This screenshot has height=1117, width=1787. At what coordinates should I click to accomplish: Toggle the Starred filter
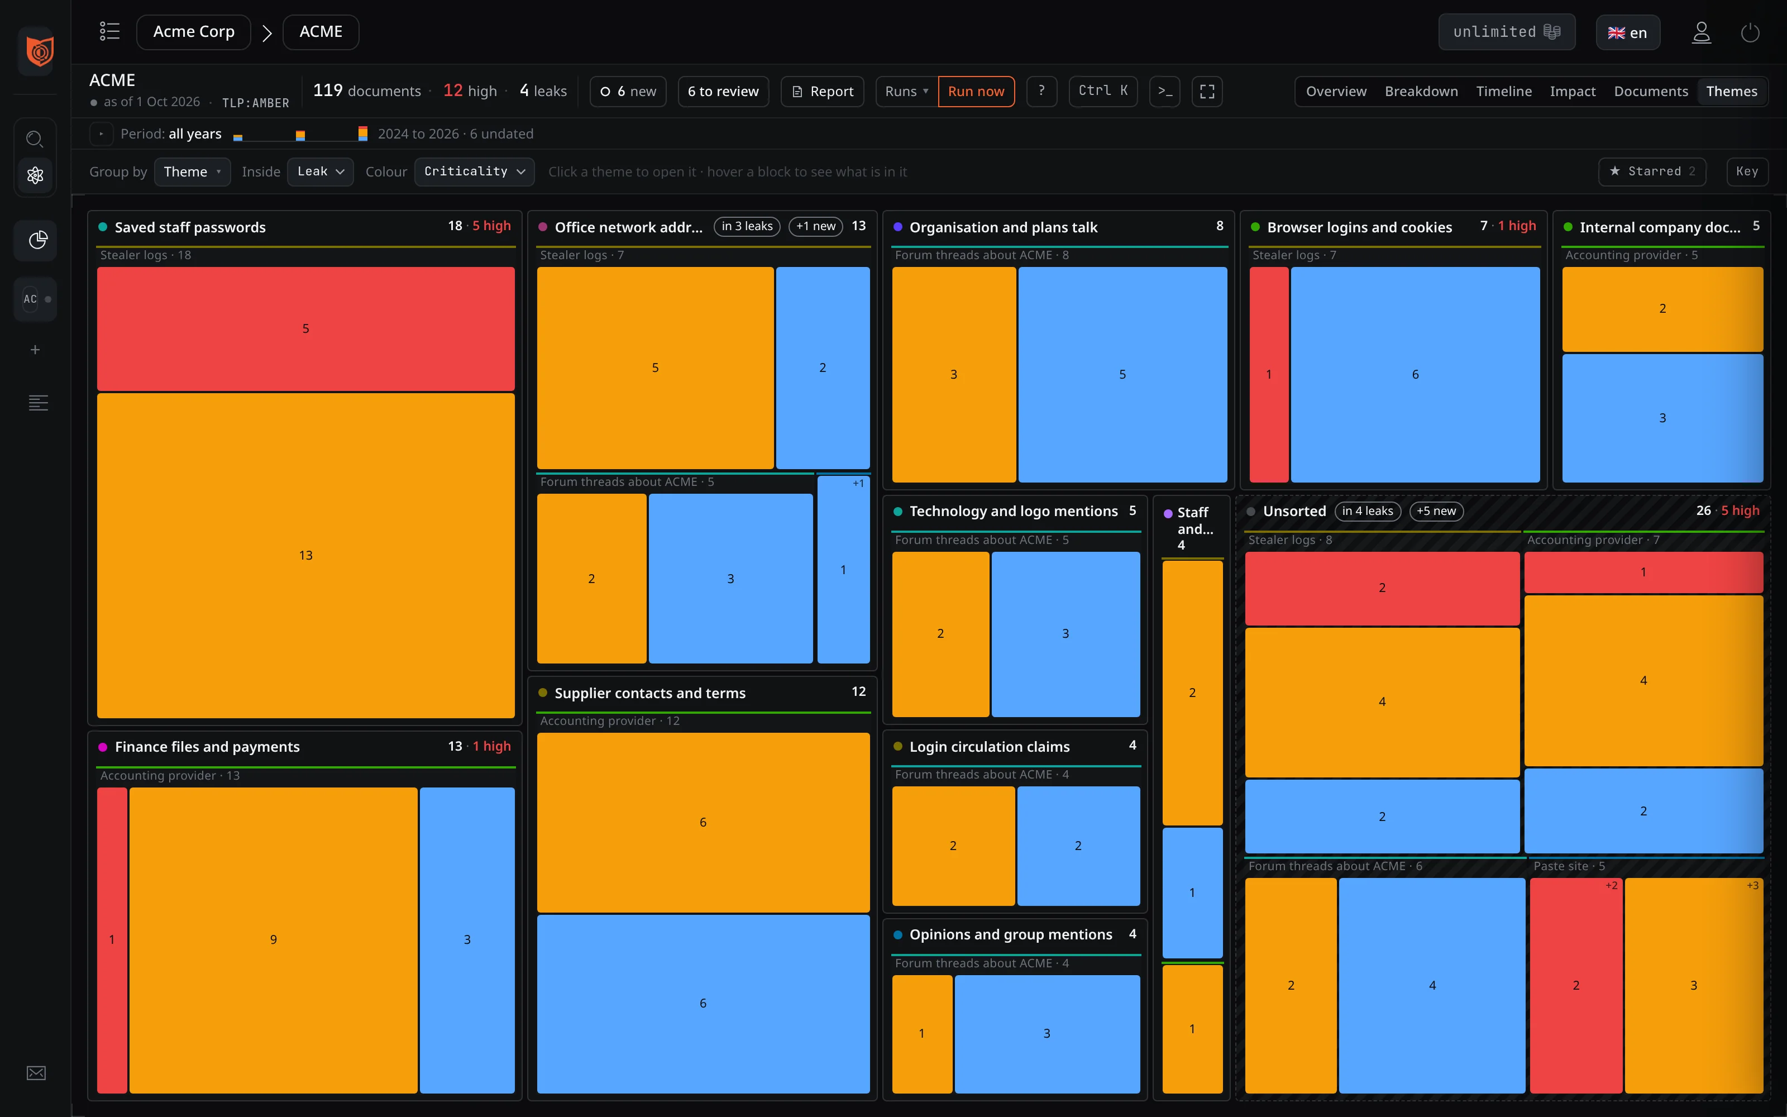pos(1652,171)
